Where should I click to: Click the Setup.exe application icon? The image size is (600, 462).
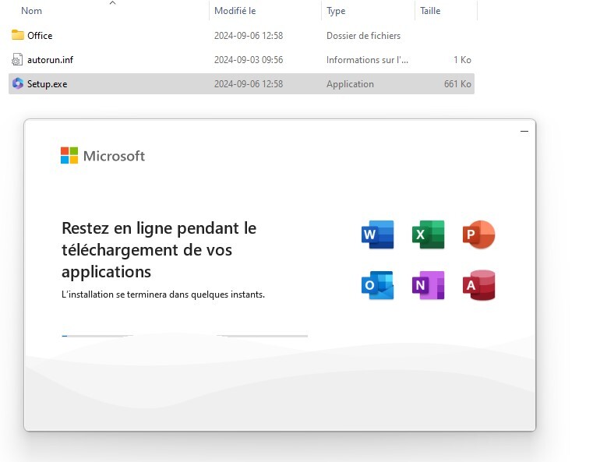click(x=18, y=83)
